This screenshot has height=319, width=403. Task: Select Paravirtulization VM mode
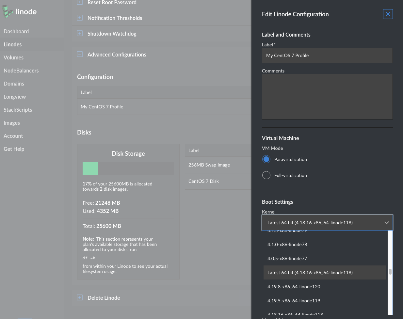[266, 159]
